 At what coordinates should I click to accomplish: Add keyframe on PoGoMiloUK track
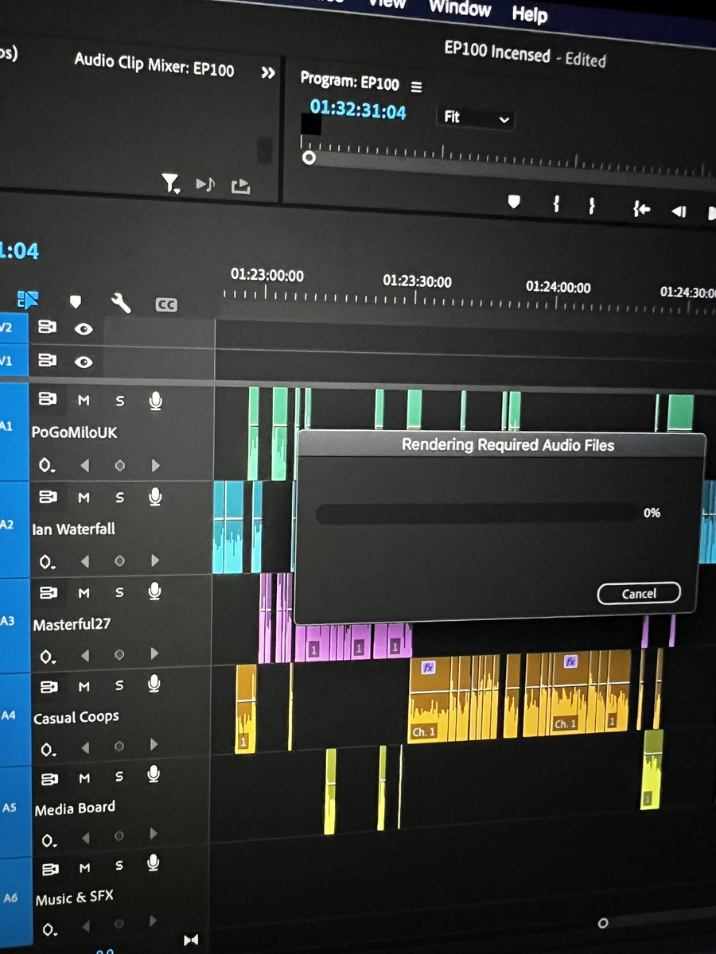pyautogui.click(x=120, y=466)
